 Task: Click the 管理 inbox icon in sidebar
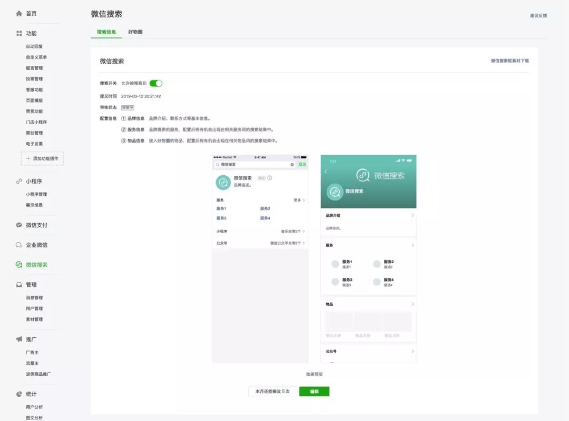pos(19,285)
